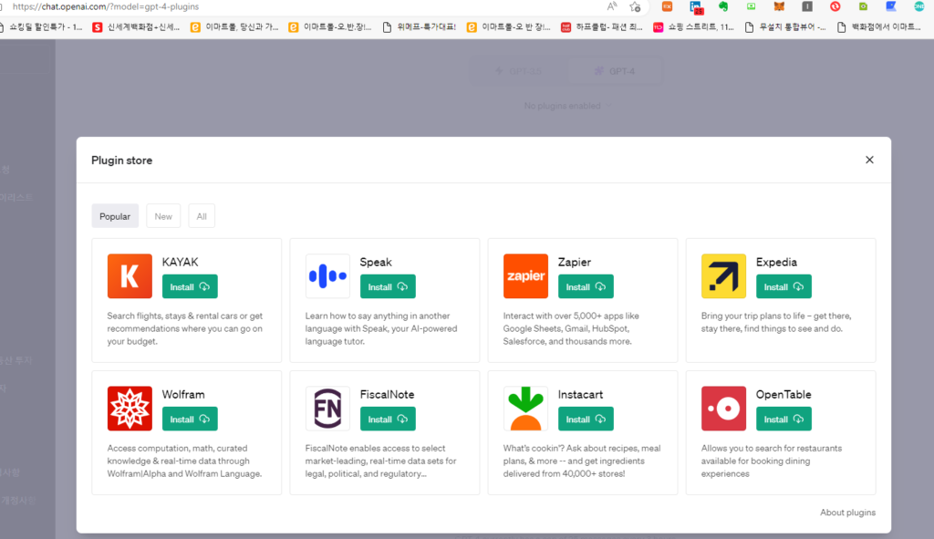The image size is (934, 539).
Task: Click the Instacart carrot logo
Action: [525, 409]
